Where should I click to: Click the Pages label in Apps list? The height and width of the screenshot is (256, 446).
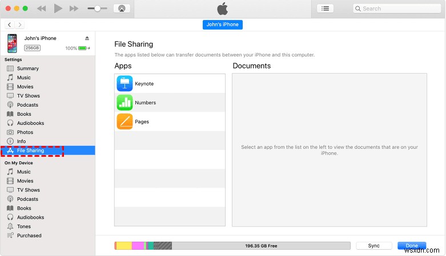(142, 121)
